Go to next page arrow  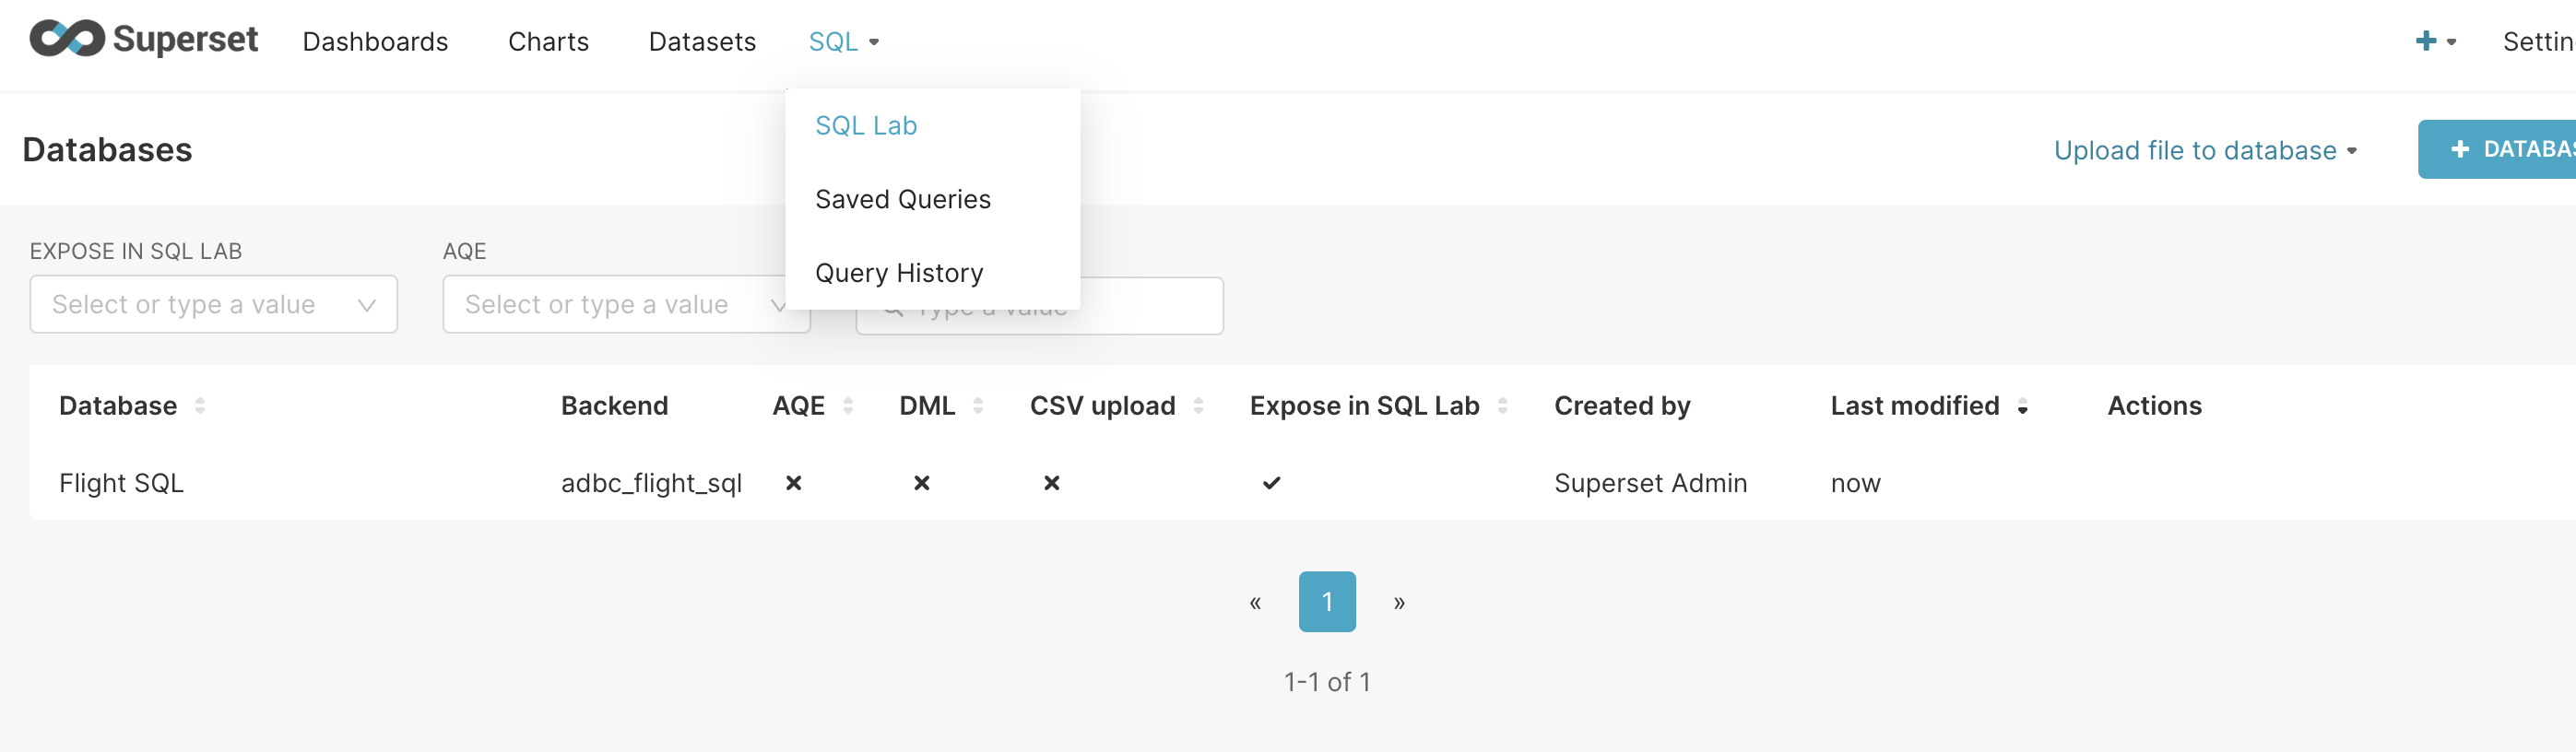1399,603
